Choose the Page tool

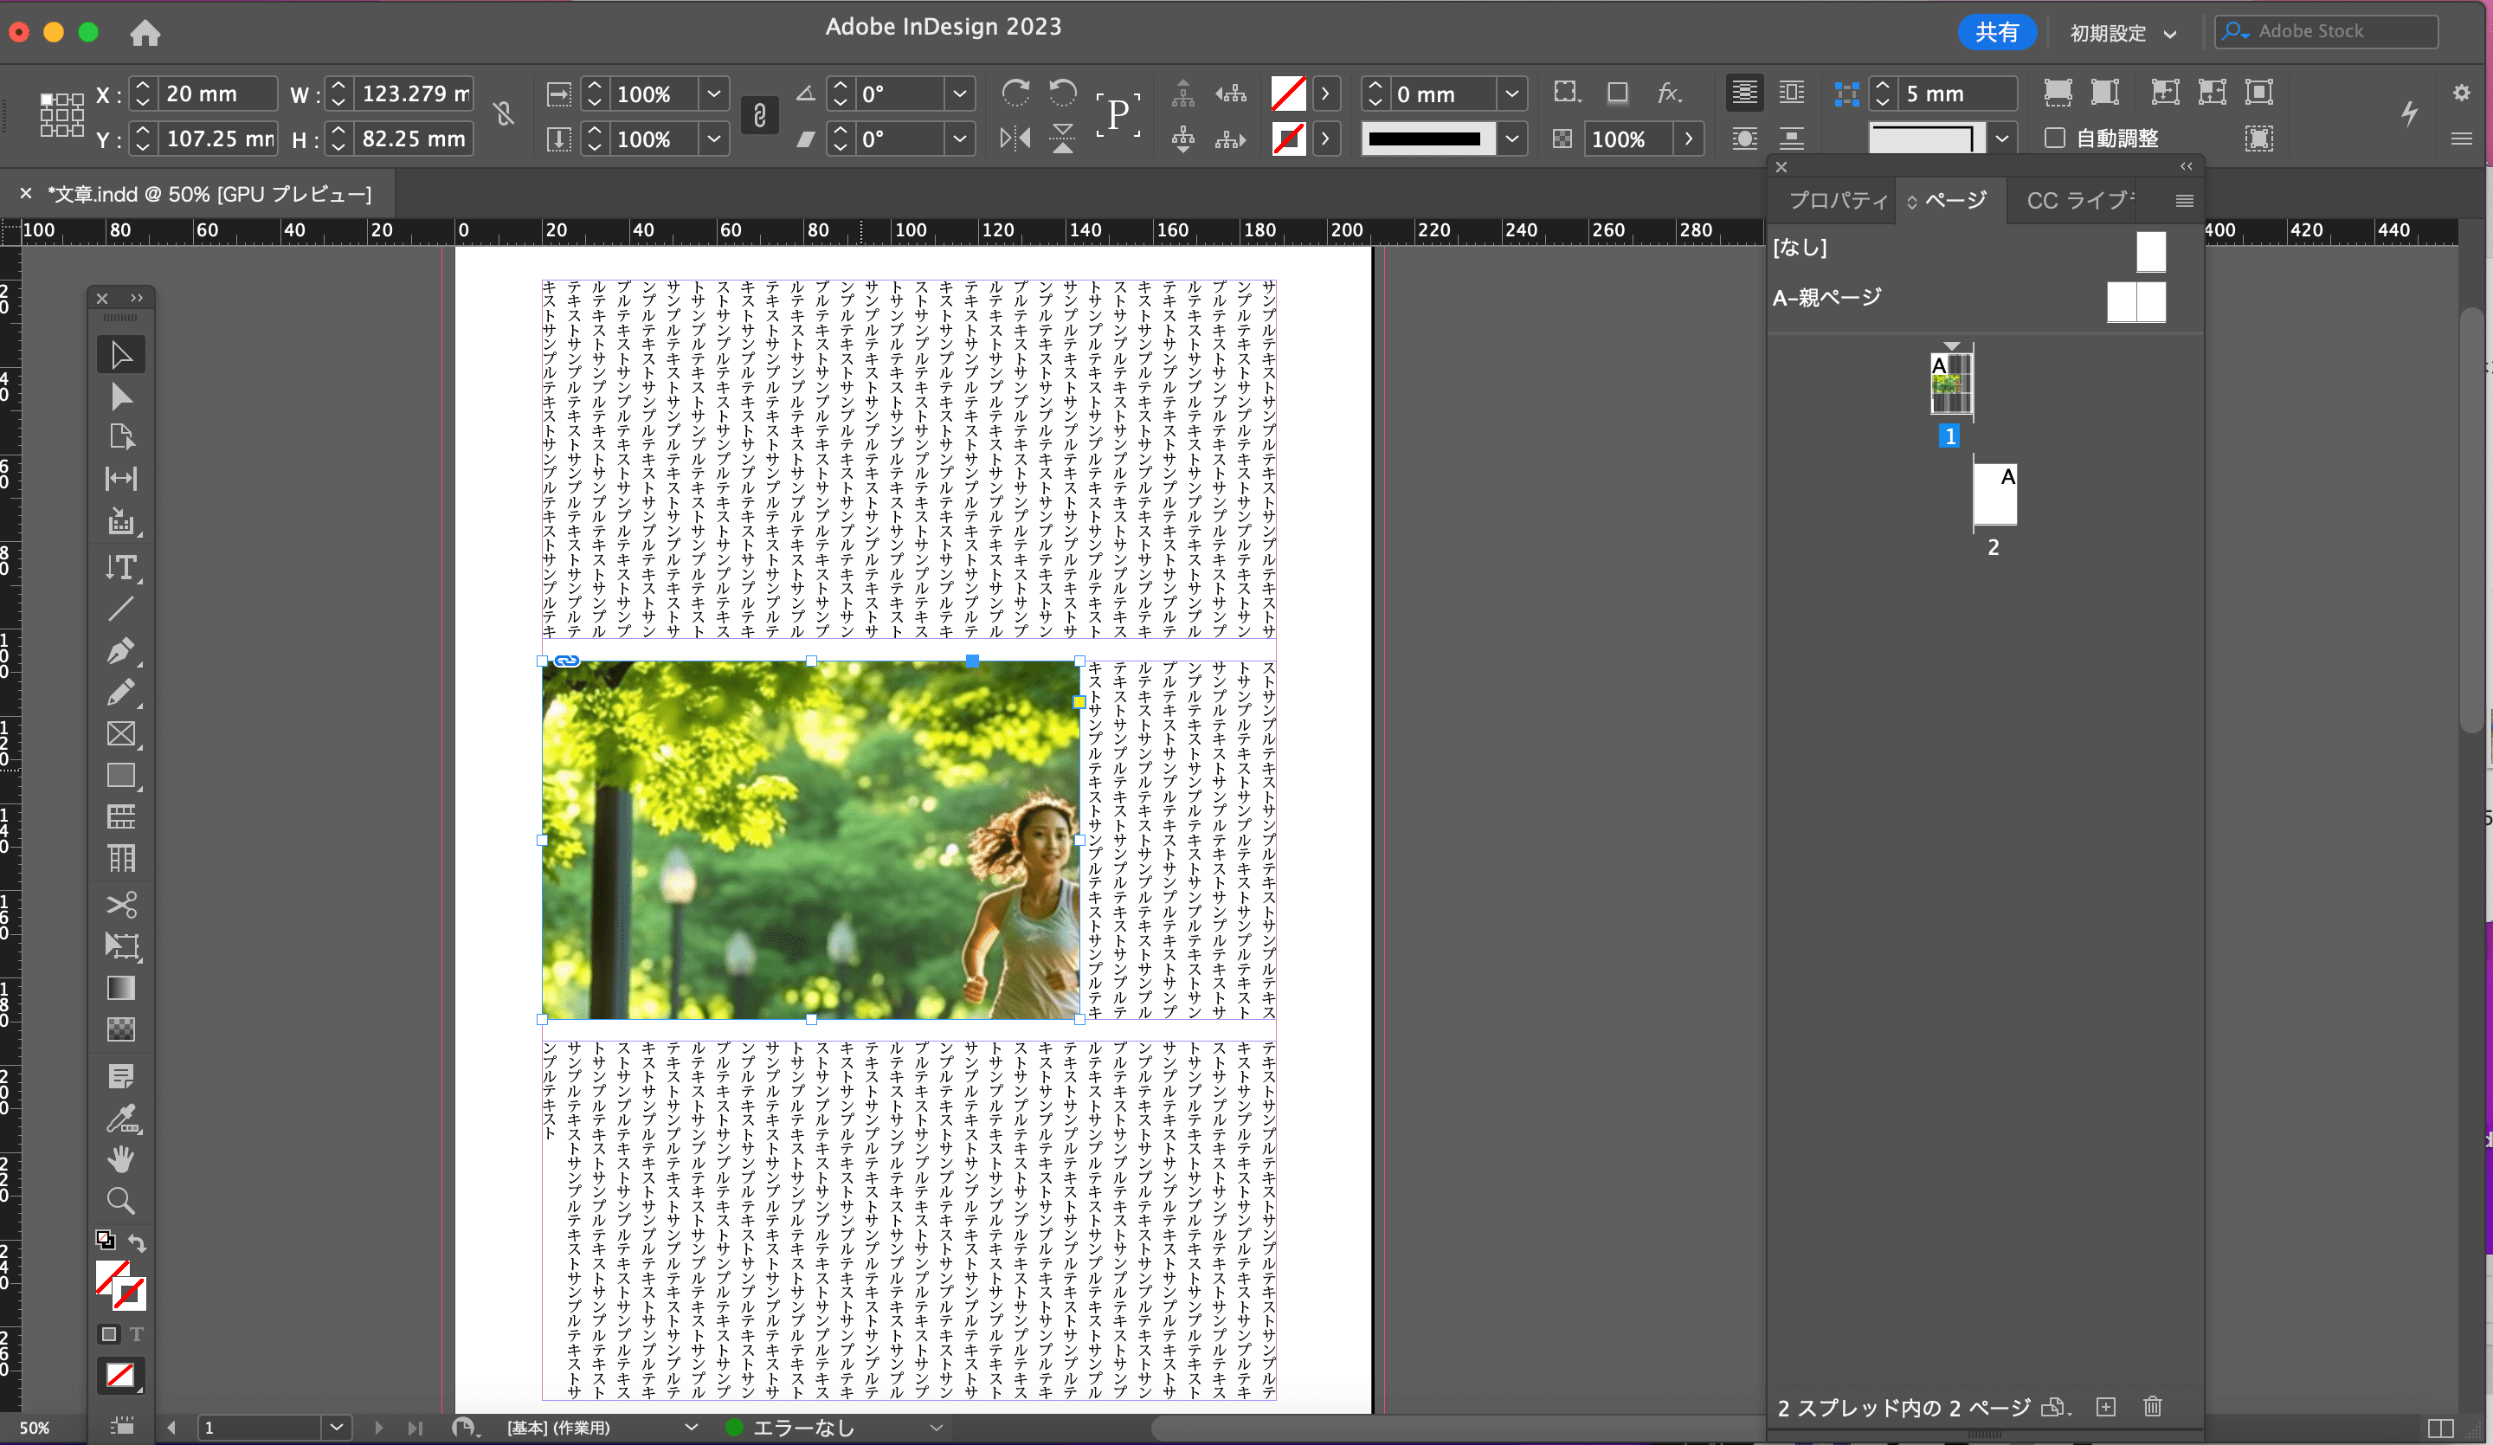pos(120,436)
